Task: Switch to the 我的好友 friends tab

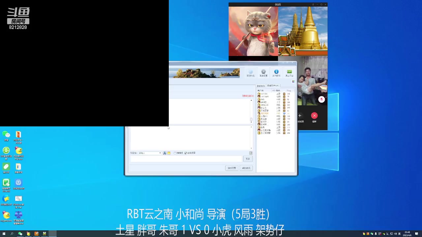Action: tap(261, 86)
